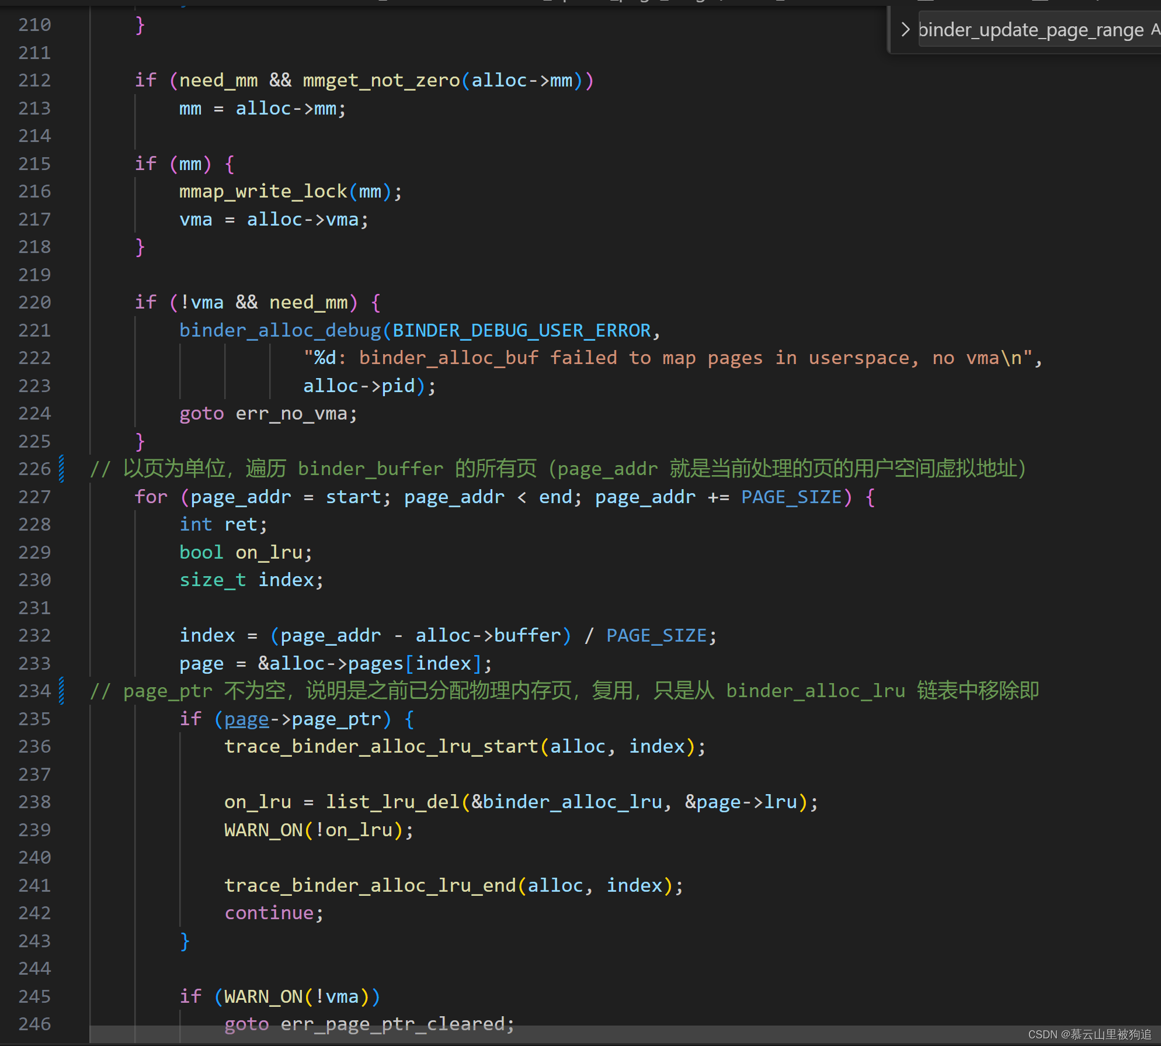Click the mmap_write_lock function call
The width and height of the screenshot is (1161, 1046).
pyautogui.click(x=263, y=192)
